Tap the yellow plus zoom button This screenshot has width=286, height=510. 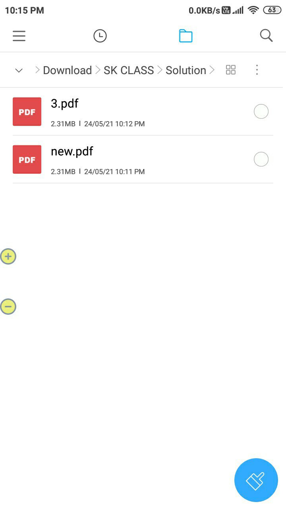point(8,257)
